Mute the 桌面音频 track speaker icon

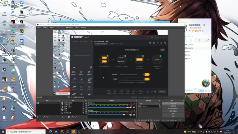click(131, 115)
